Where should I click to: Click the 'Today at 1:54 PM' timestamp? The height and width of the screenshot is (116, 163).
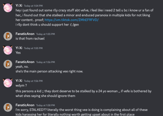click(x=33, y=6)
